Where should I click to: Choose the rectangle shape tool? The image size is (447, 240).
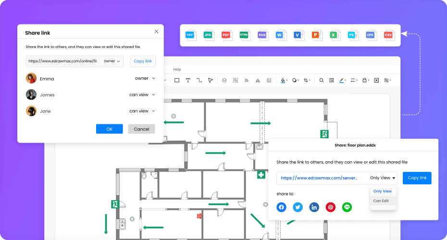point(177,81)
